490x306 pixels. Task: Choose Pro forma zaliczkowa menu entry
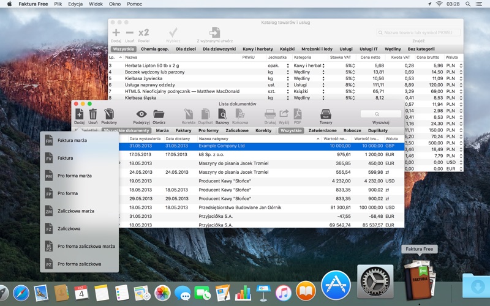coord(80,264)
